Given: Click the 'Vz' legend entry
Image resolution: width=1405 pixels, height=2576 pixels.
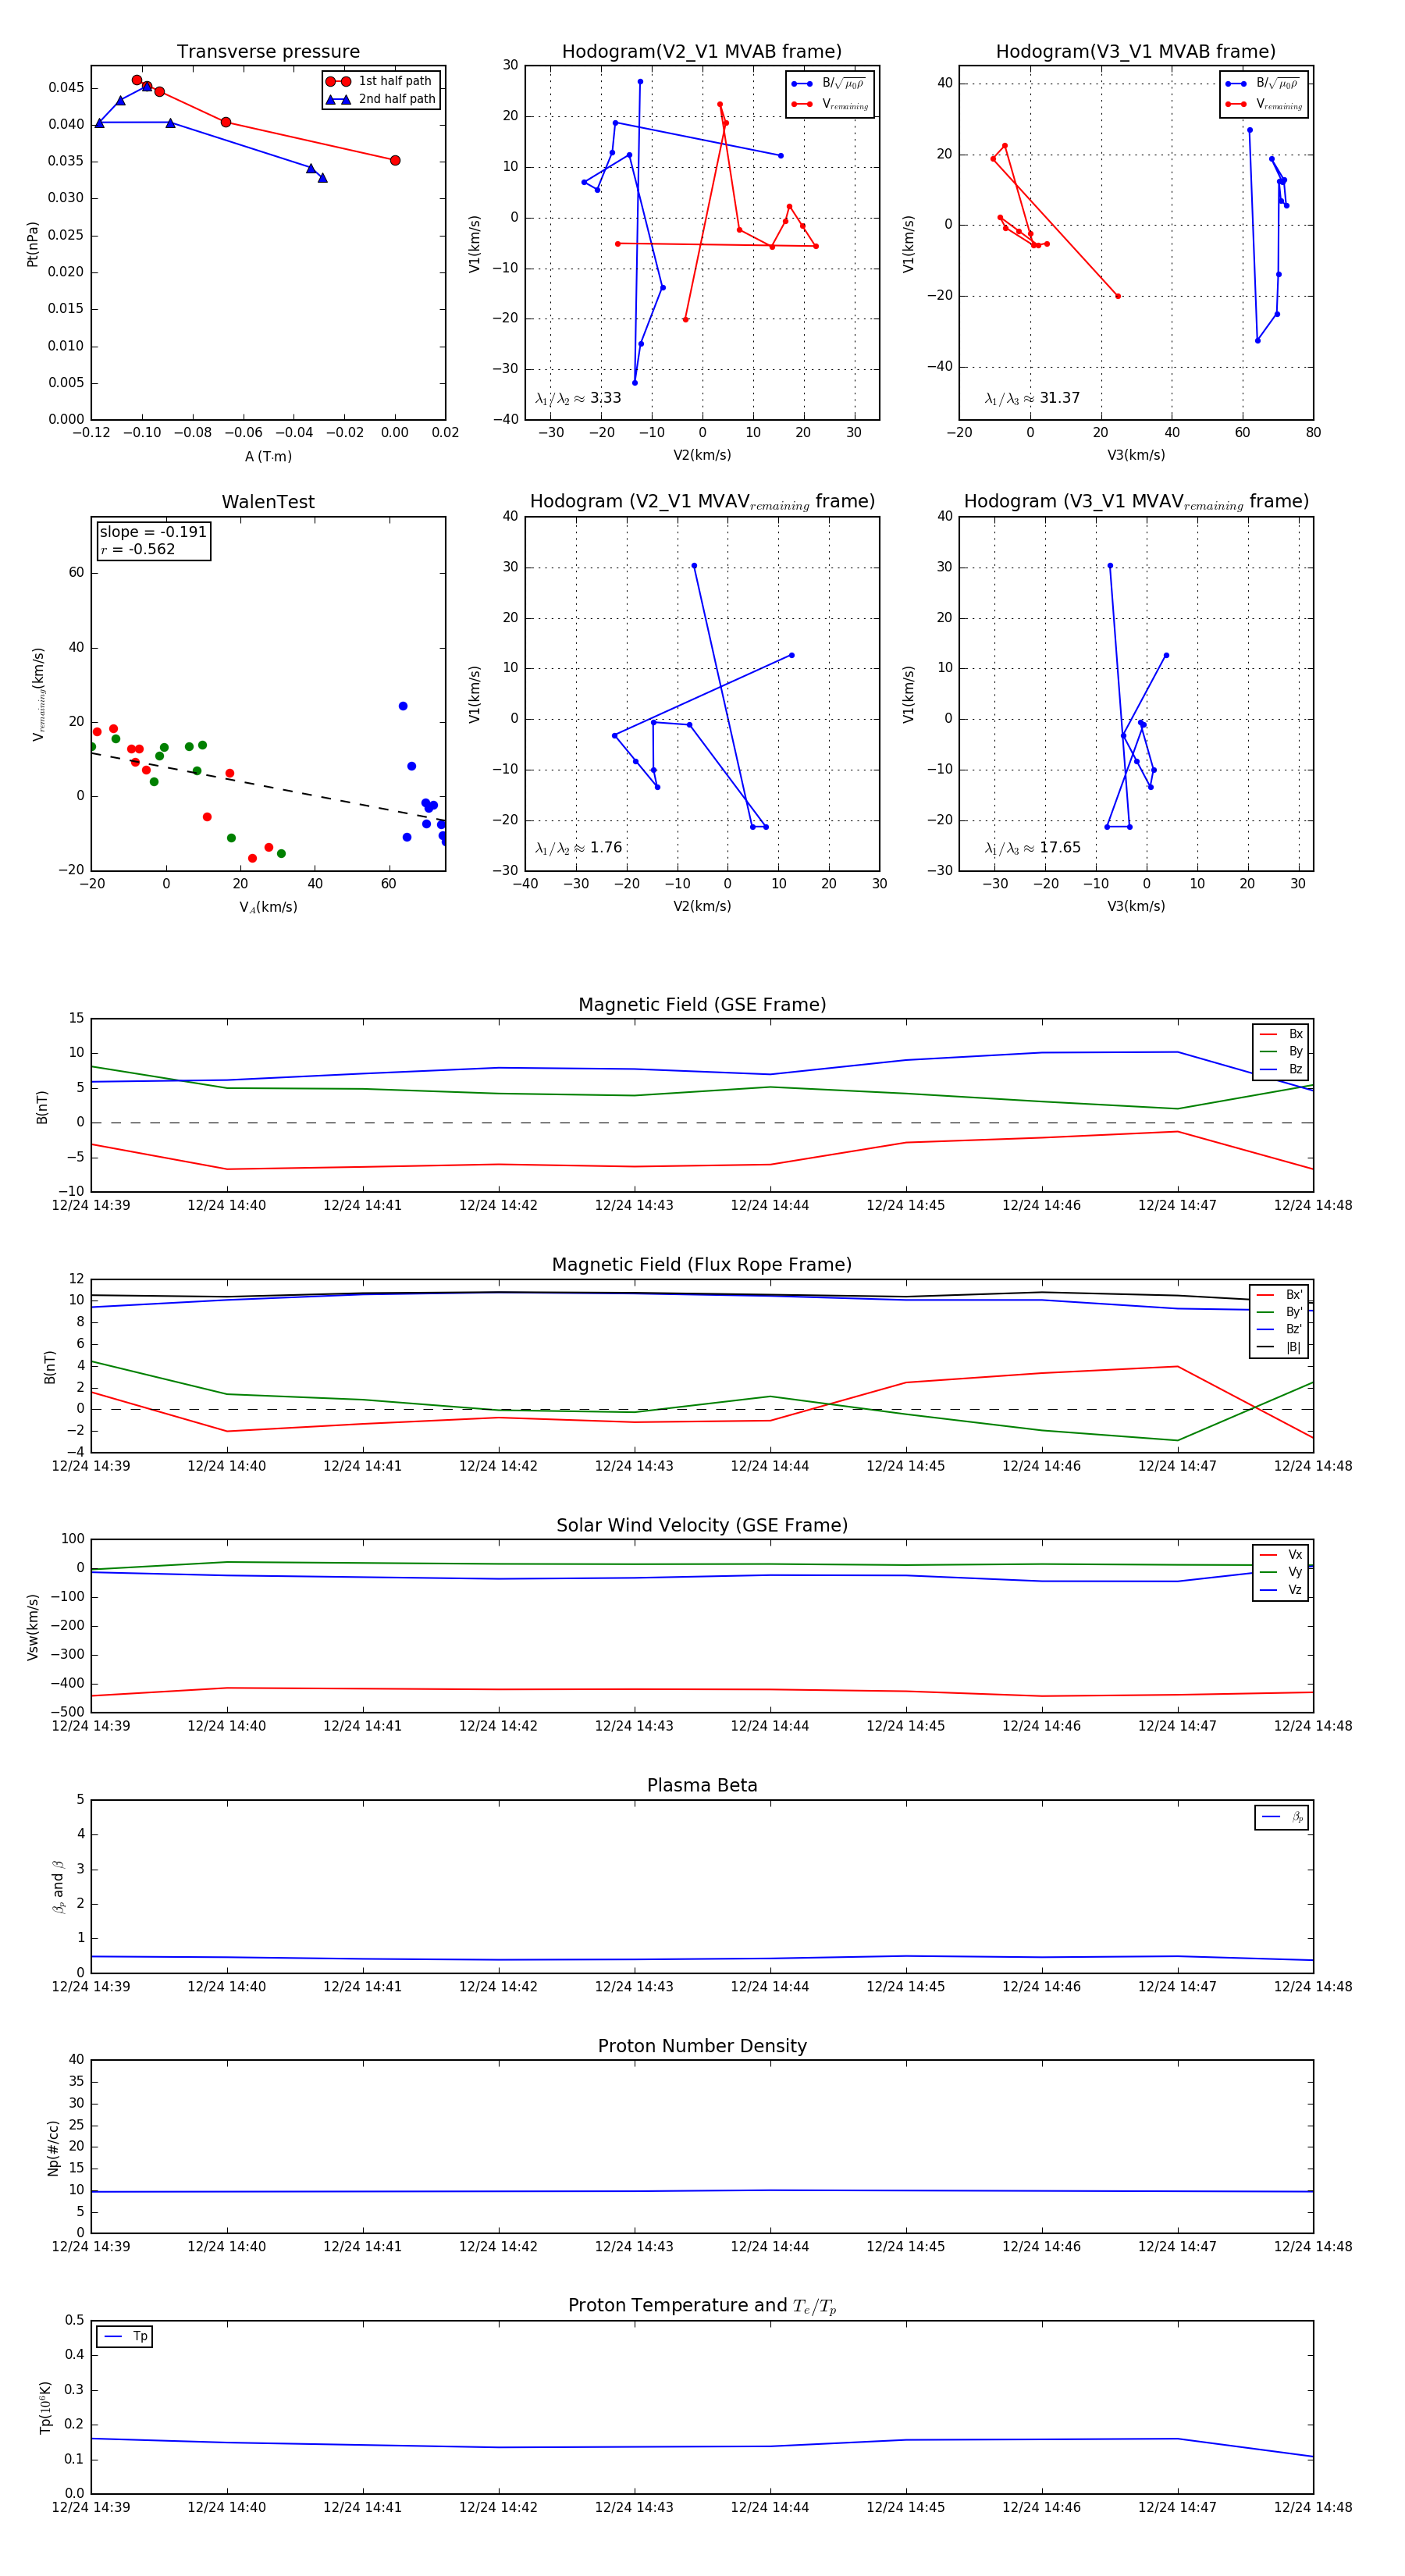Looking at the screenshot, I should coord(1282,1590).
